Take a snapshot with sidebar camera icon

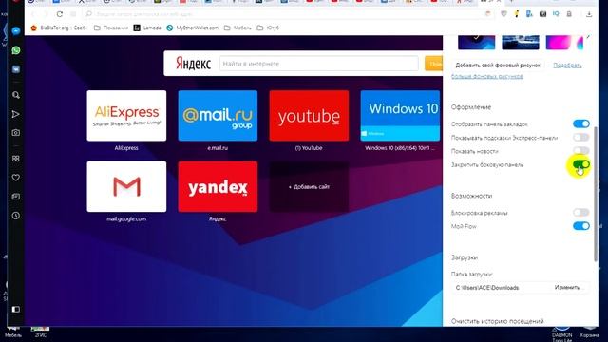point(16,133)
